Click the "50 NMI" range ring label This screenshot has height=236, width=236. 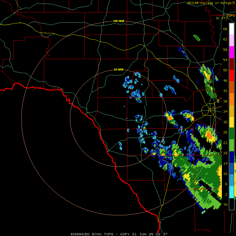(x=119, y=69)
